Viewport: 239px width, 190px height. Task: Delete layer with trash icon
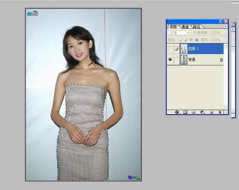tap(220, 112)
